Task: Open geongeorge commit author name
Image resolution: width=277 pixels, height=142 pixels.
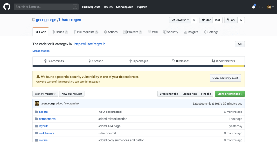Action: tap(48, 104)
